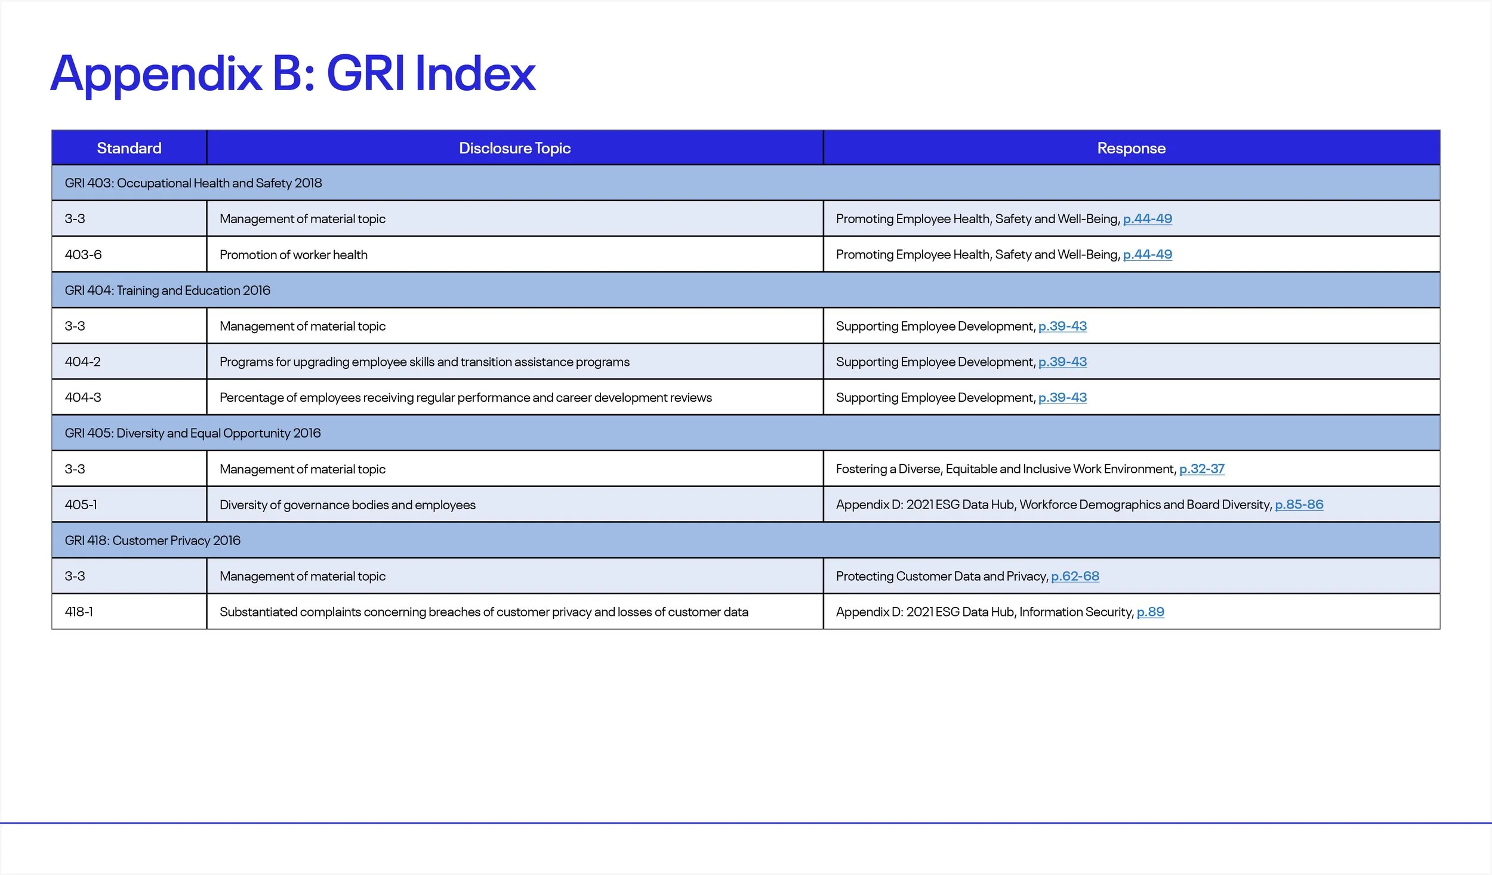Click the 405-1 standard cell
The image size is (1492, 875).
[x=128, y=504]
